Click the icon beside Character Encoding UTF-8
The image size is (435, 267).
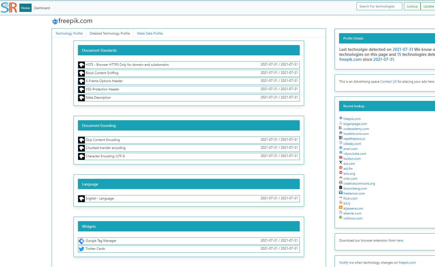tap(81, 156)
